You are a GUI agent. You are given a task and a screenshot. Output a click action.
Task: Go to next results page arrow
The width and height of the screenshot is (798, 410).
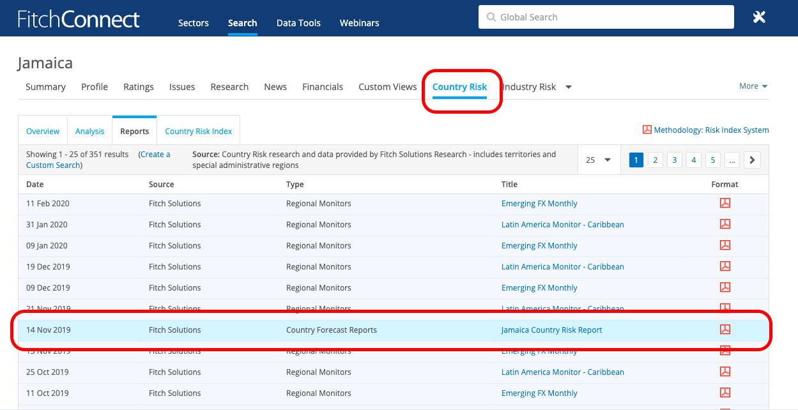(752, 160)
